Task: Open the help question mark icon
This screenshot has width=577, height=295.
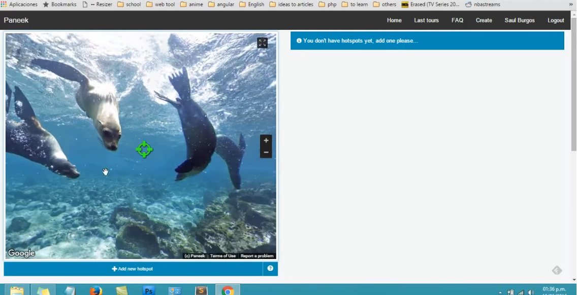Action: 270,269
